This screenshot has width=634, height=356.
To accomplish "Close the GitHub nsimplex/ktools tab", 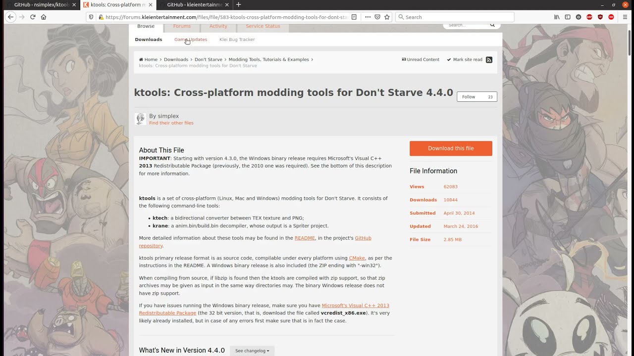I will point(74,4).
